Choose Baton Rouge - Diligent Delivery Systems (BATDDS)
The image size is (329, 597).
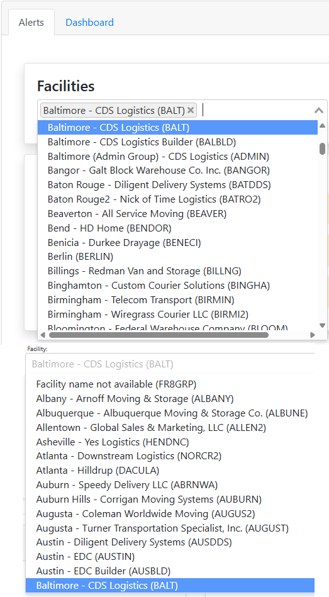pos(177,185)
